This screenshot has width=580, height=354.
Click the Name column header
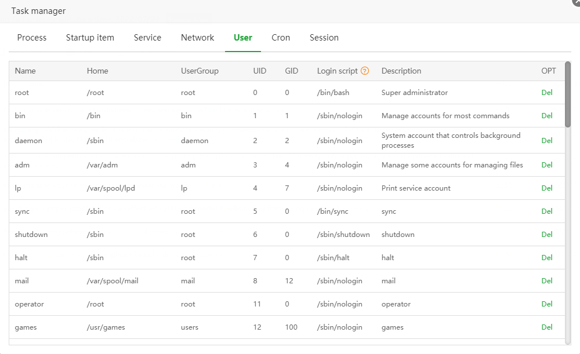[x=26, y=71]
